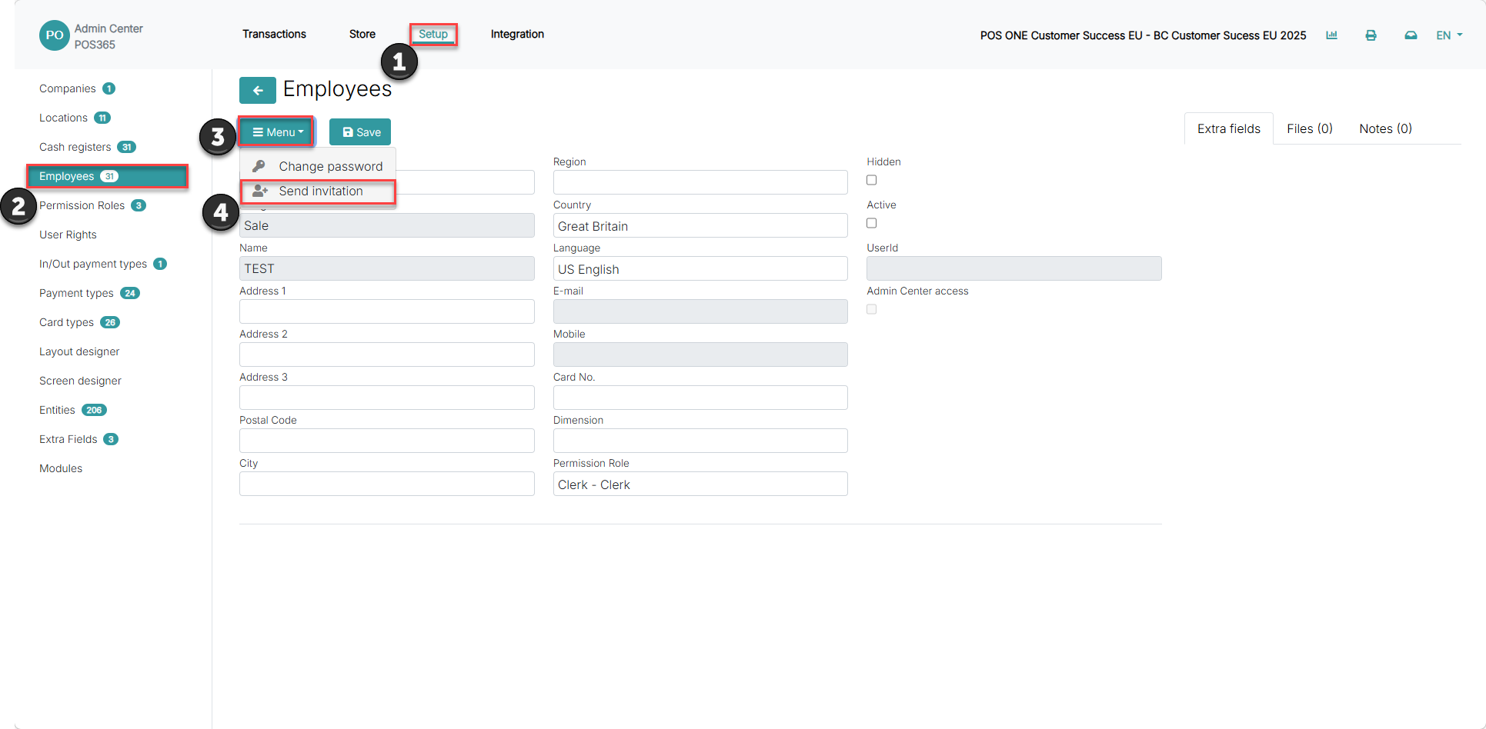Click the UserId input field
1486x729 pixels.
pos(1014,268)
